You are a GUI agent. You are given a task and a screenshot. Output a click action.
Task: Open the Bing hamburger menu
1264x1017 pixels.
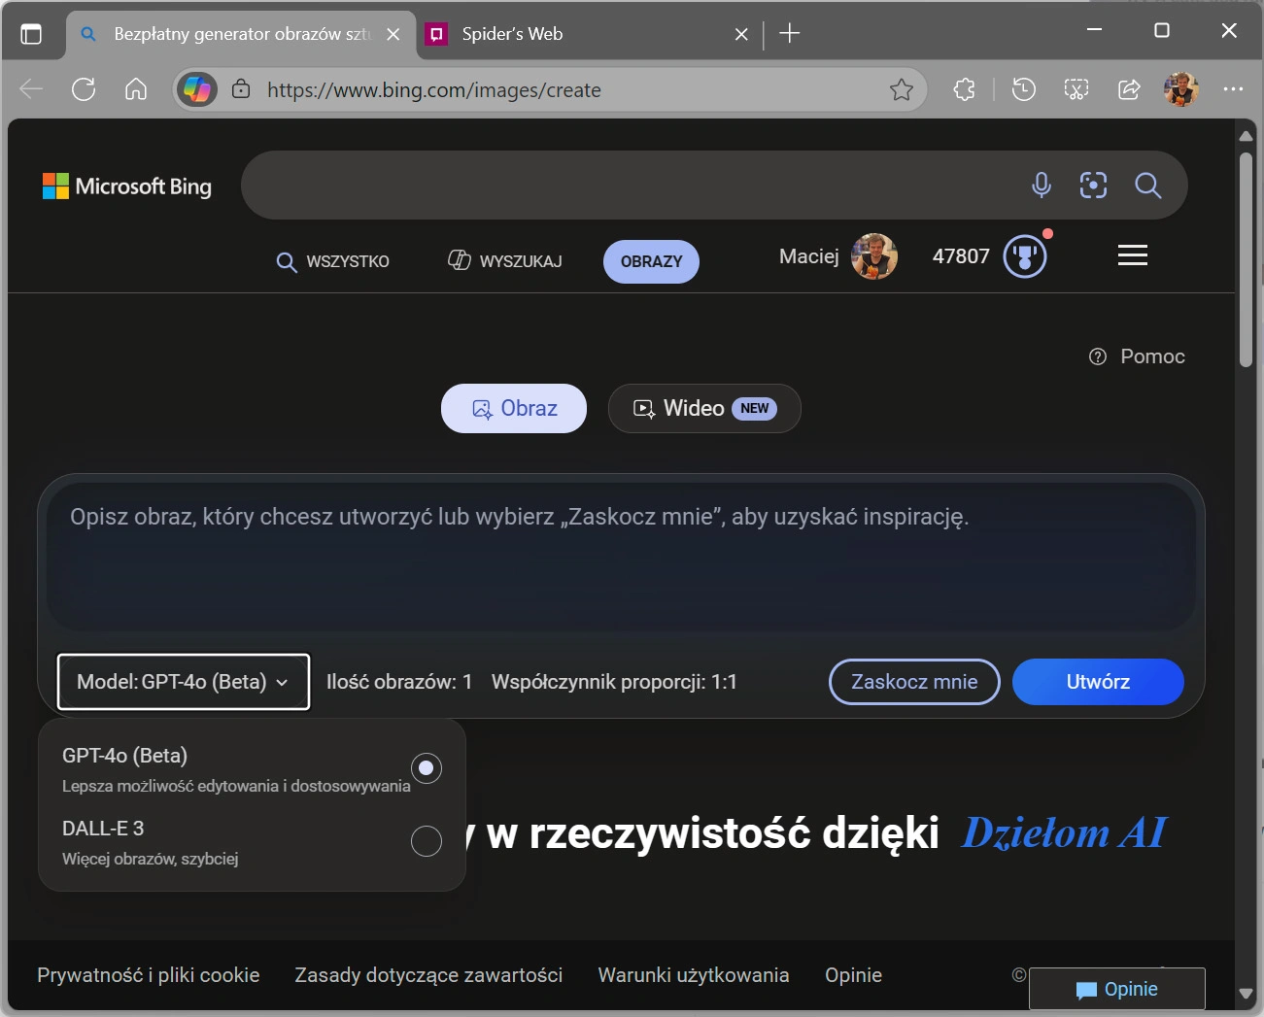point(1133,255)
